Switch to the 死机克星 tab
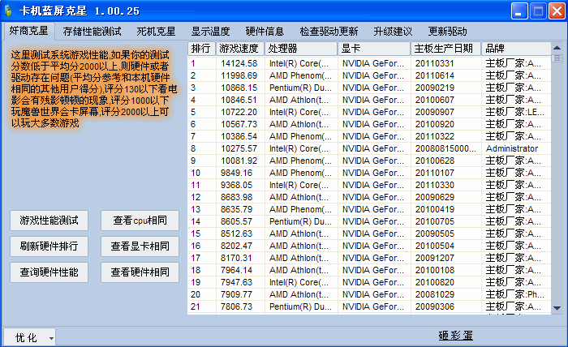 click(x=156, y=32)
